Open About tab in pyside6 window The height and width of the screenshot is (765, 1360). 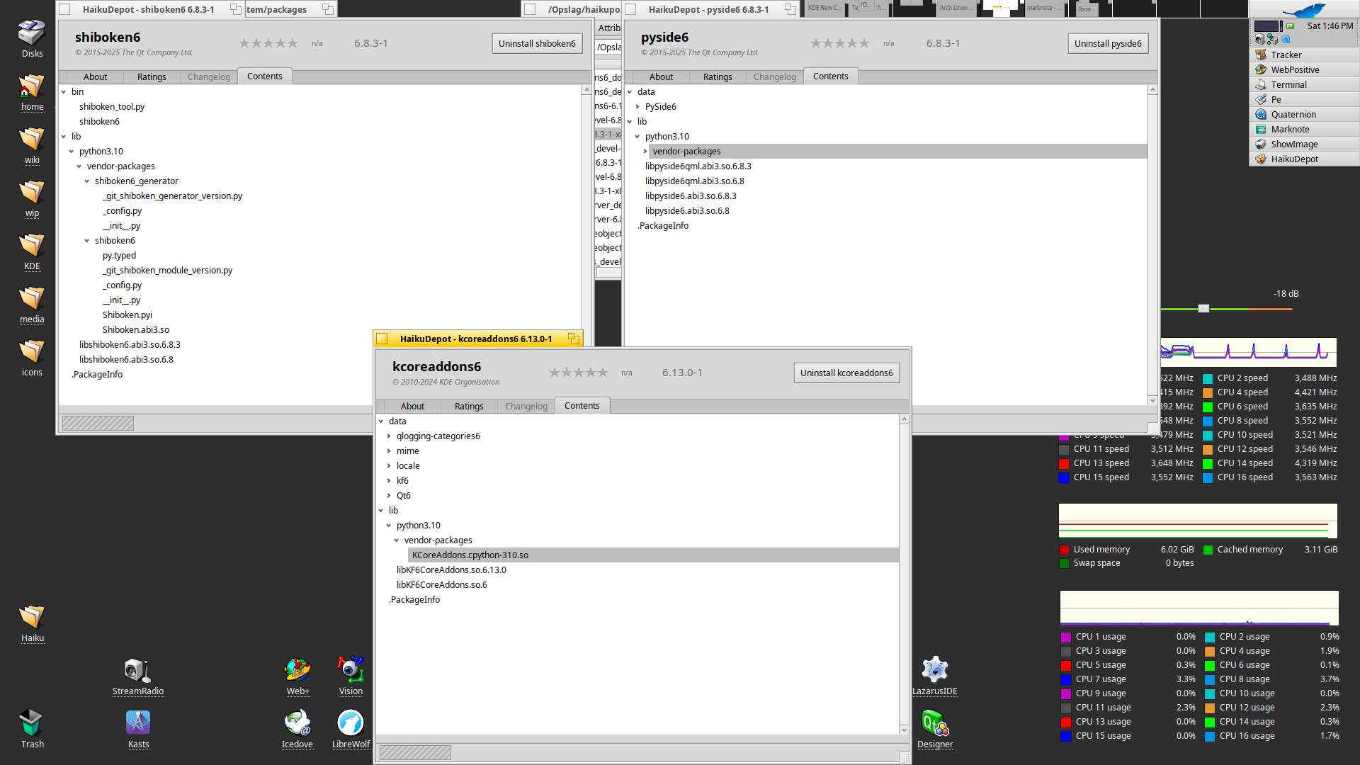click(661, 76)
